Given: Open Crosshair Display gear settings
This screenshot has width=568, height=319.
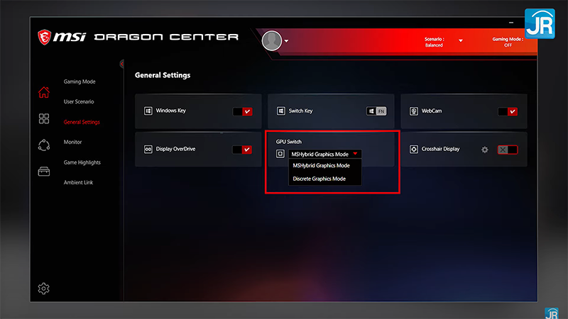Looking at the screenshot, I should [485, 150].
